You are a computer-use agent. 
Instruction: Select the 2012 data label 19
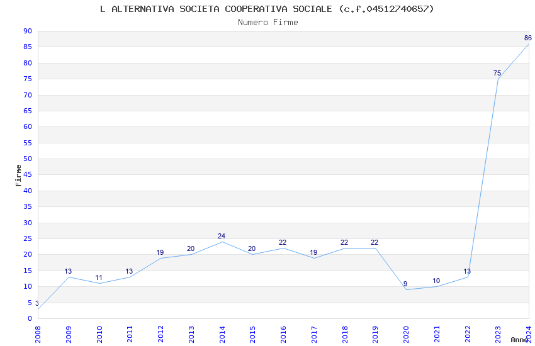tap(160, 252)
